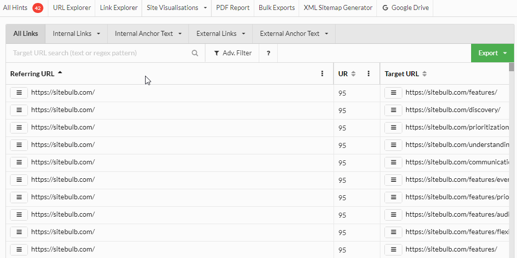Select the All Links sub-tab
The height and width of the screenshot is (258, 517).
click(26, 33)
